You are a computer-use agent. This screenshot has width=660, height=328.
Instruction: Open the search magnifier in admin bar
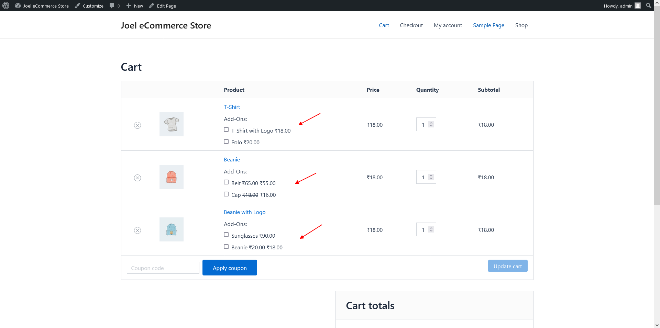(648, 5)
